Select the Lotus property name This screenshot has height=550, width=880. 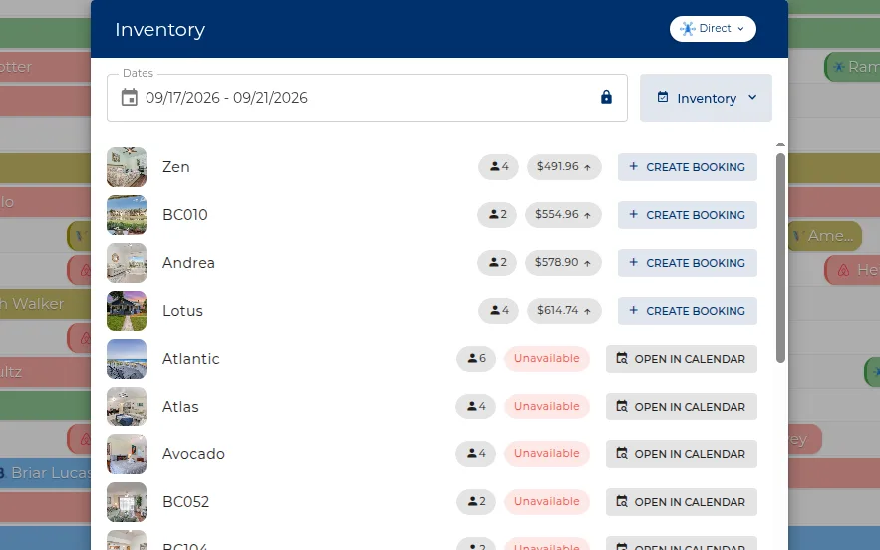(183, 310)
